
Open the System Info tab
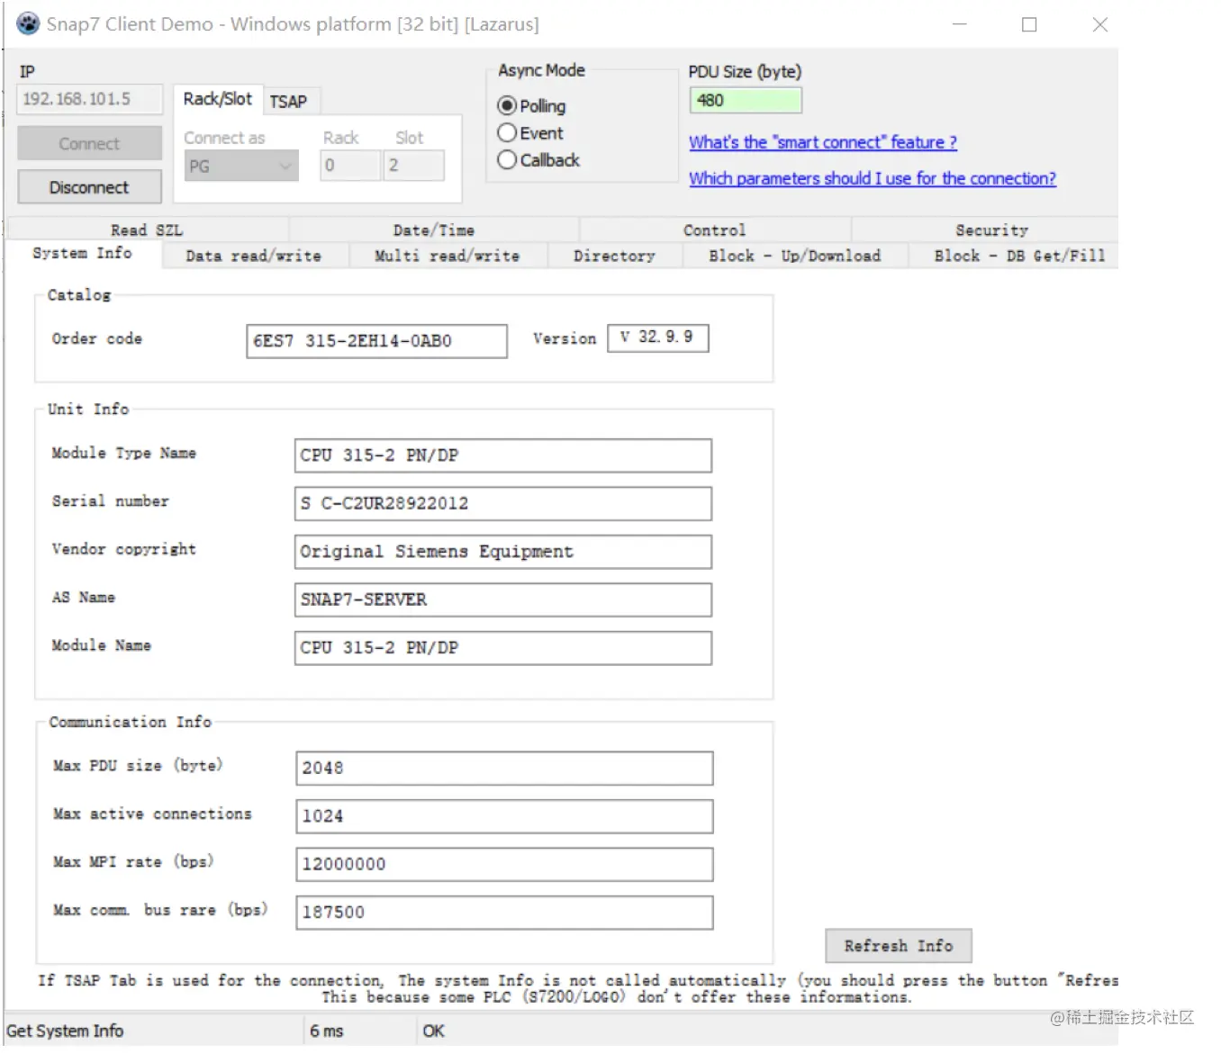pyautogui.click(x=82, y=254)
